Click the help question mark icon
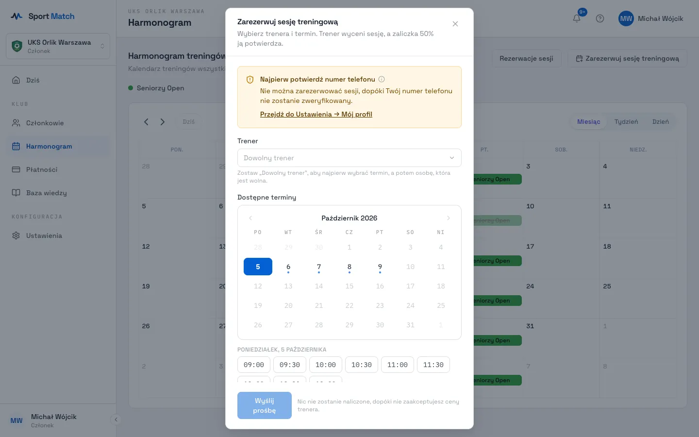699x437 pixels. pyautogui.click(x=600, y=18)
